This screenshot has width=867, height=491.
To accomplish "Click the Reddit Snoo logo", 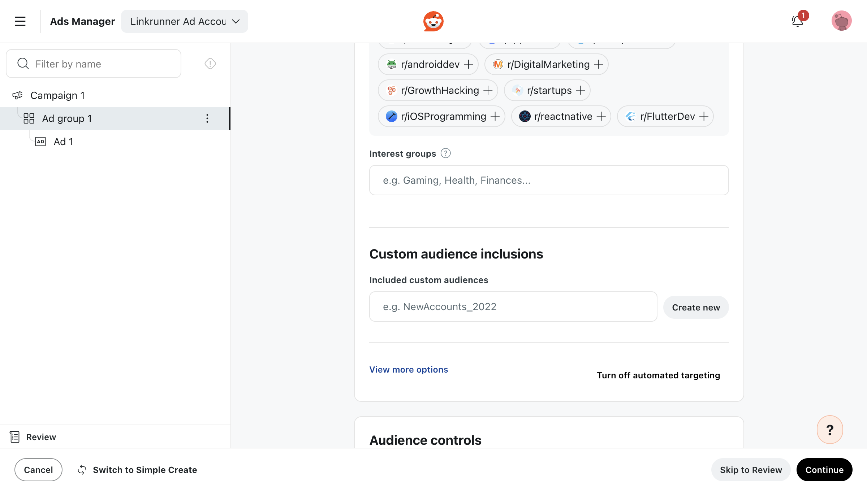I will tap(433, 21).
